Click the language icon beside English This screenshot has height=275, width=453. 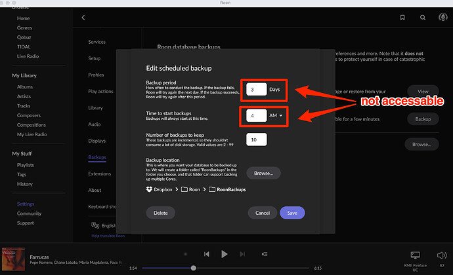(x=95, y=225)
